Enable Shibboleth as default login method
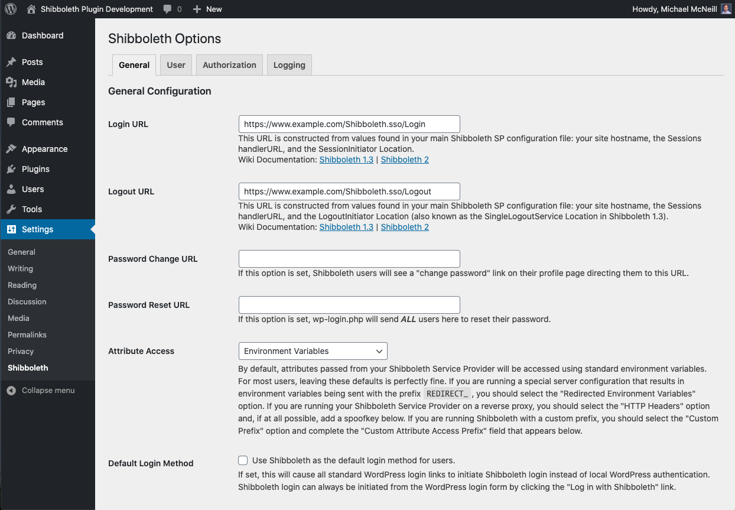 tap(243, 460)
